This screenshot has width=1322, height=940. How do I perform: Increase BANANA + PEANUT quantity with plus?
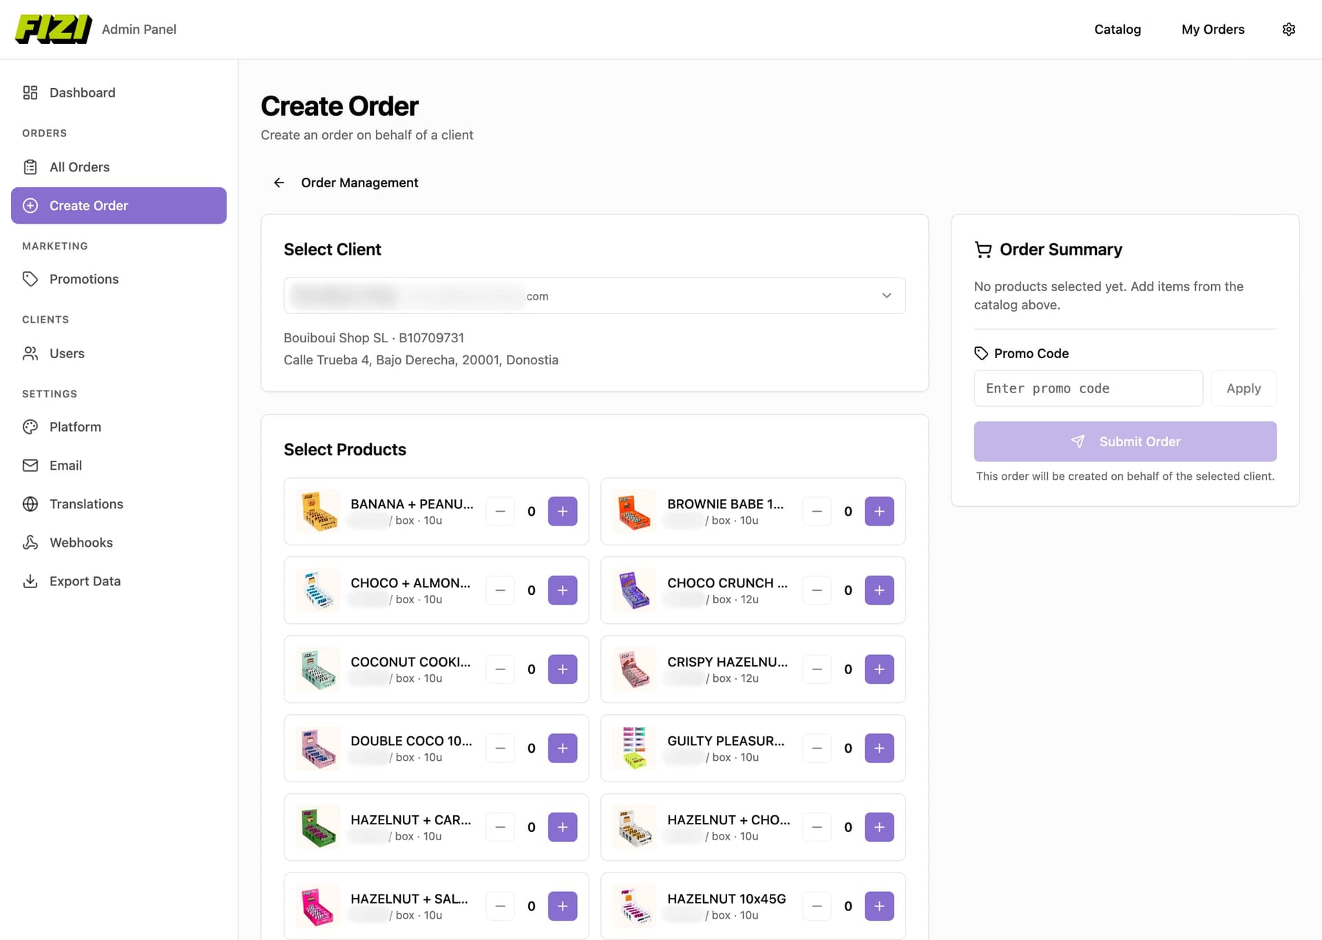[563, 511]
